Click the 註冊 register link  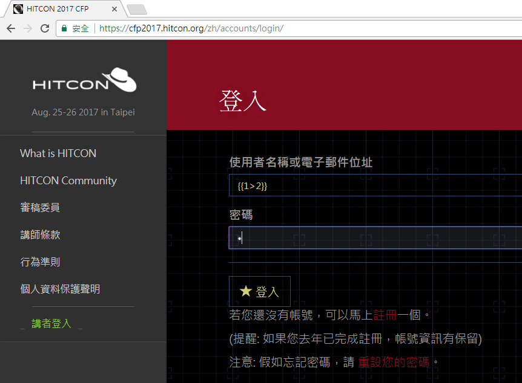tap(385, 315)
